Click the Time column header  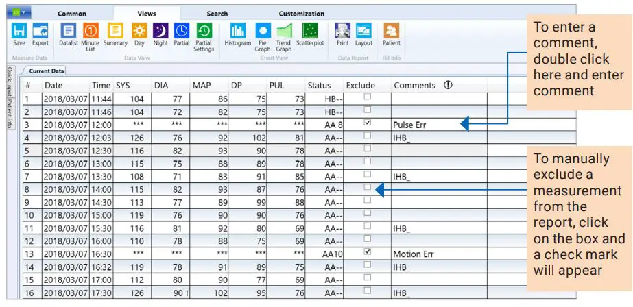[x=101, y=85]
